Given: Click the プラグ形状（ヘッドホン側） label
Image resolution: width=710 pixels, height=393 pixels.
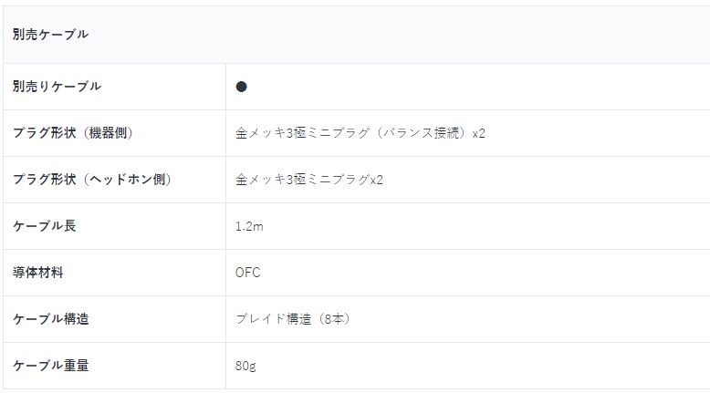Looking at the screenshot, I should [92, 180].
